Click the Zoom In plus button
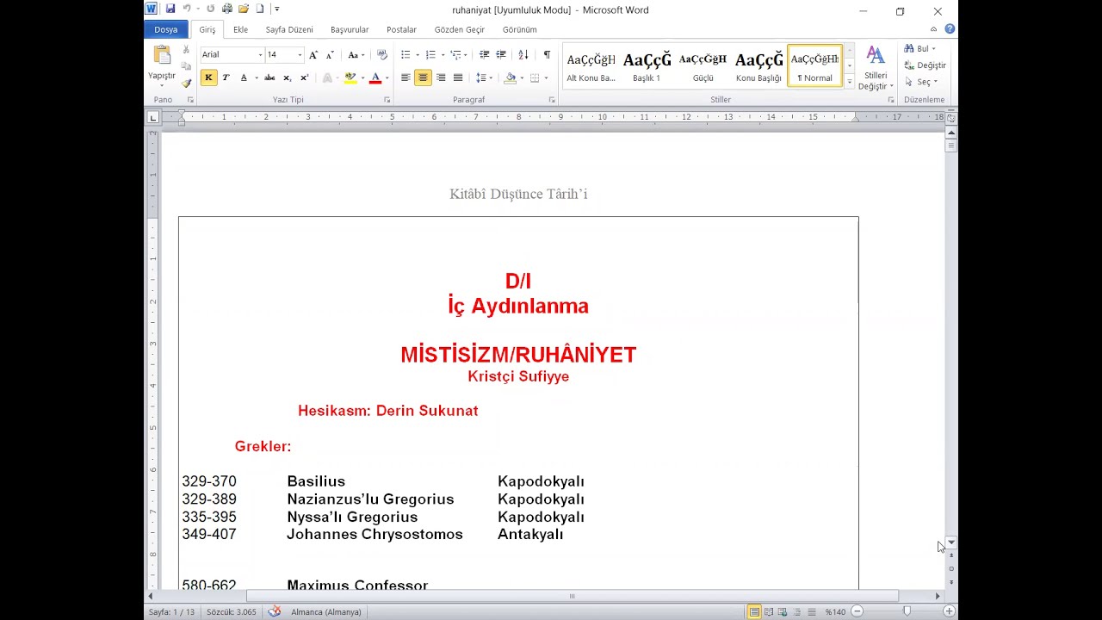The width and height of the screenshot is (1102, 620). [949, 611]
